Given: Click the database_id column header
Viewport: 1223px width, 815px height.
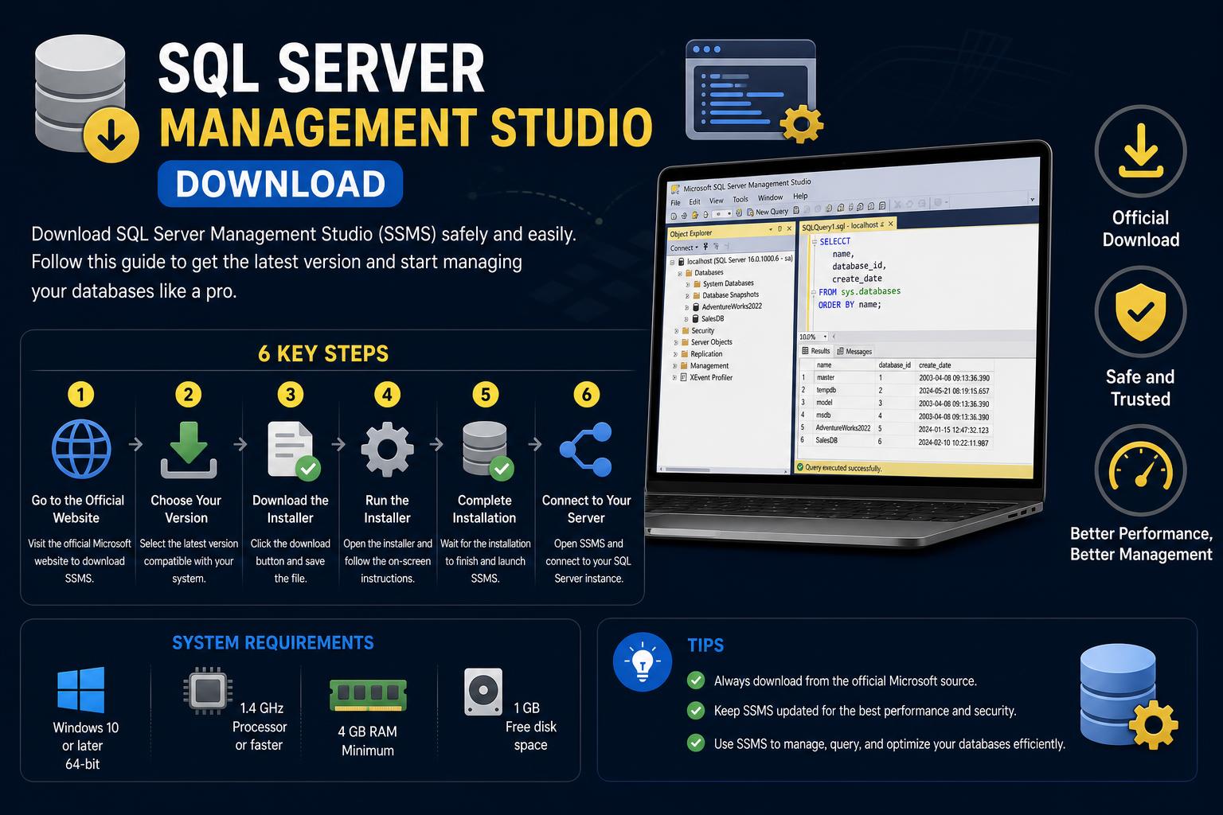Looking at the screenshot, I should tap(895, 365).
